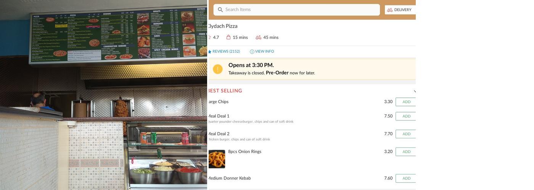Add 8pcs Onion Rings to the order
This screenshot has height=190, width=534.
point(406,152)
